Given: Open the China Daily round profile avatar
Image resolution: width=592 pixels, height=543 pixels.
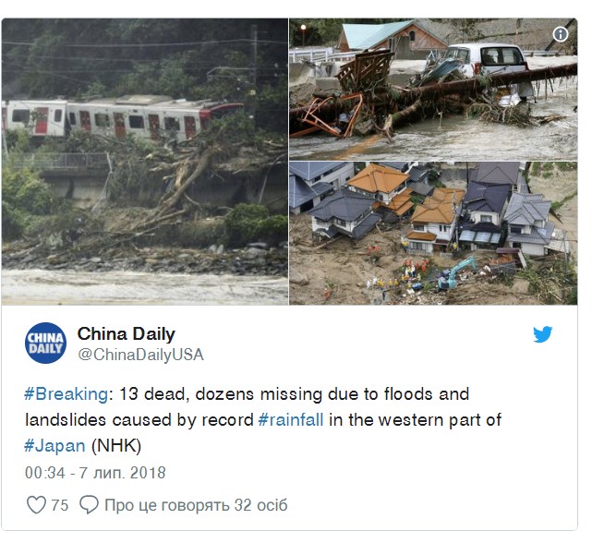Looking at the screenshot, I should (x=45, y=343).
